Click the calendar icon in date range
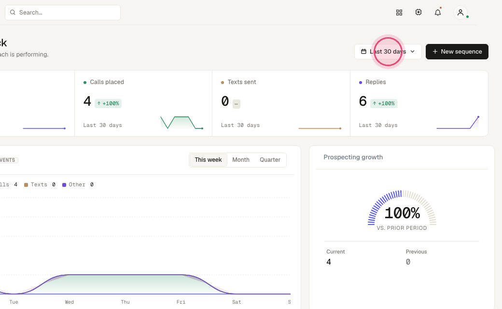This screenshot has width=502, height=309. click(x=363, y=52)
